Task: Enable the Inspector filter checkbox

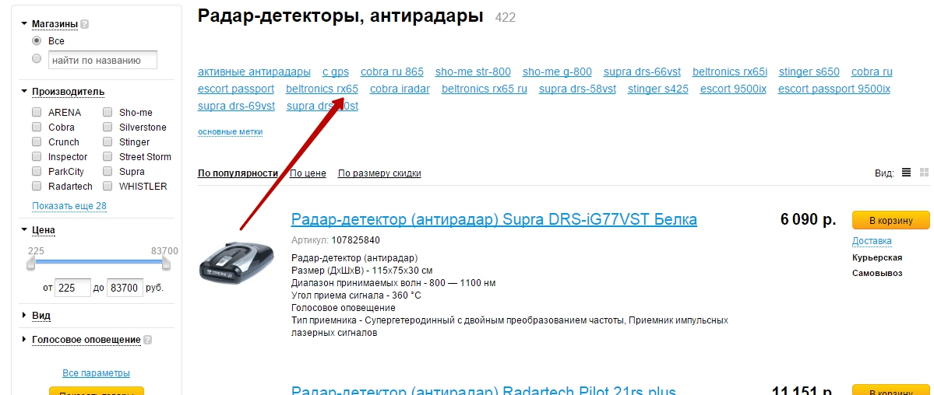Action: [x=37, y=156]
